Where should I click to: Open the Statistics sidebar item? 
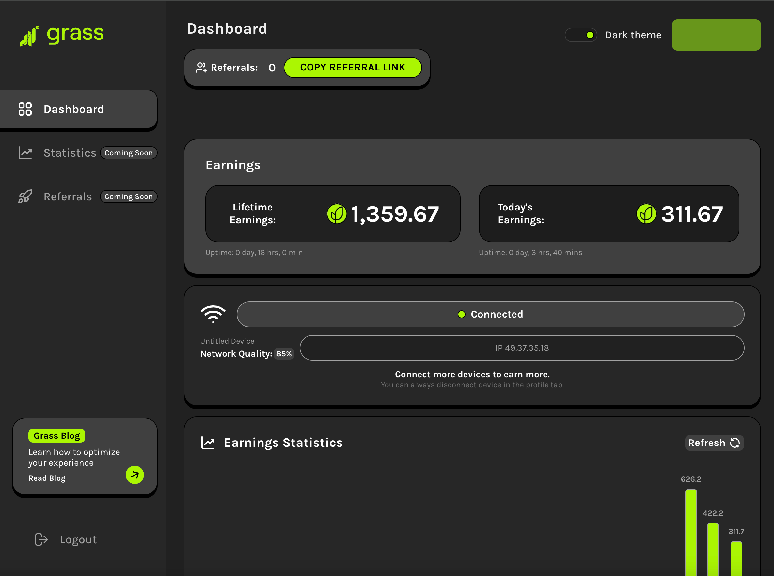click(70, 153)
